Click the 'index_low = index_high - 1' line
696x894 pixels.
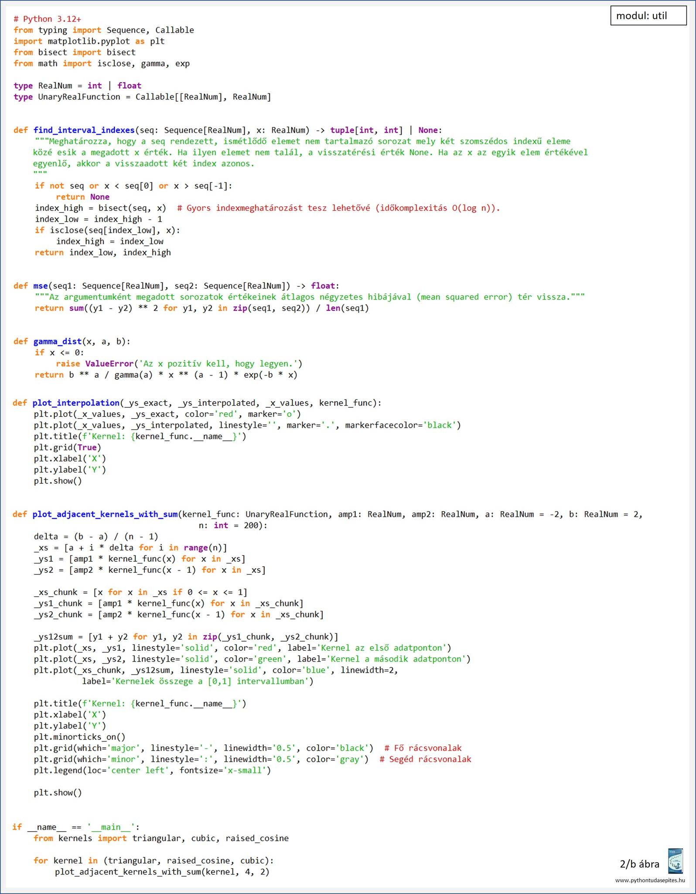(x=99, y=219)
